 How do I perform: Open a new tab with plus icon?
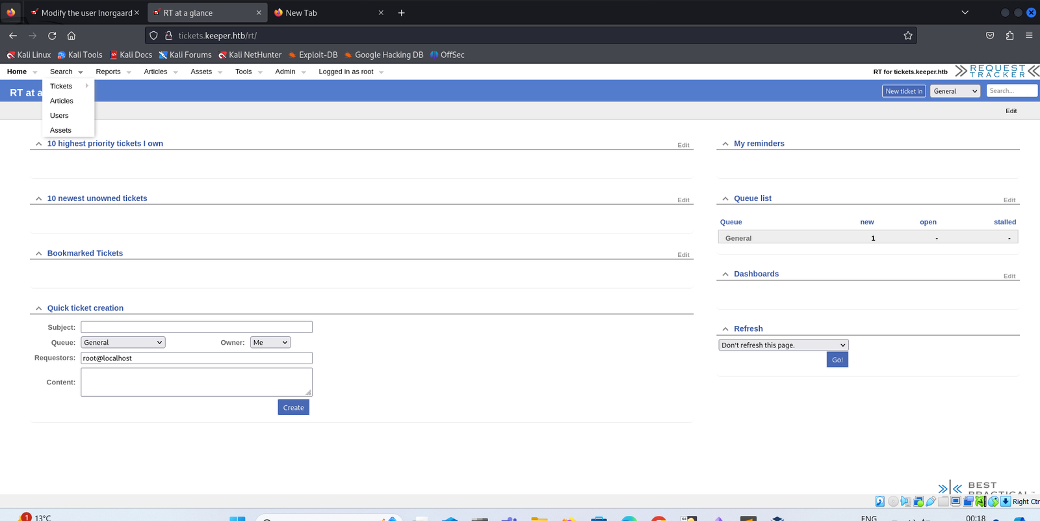402,13
